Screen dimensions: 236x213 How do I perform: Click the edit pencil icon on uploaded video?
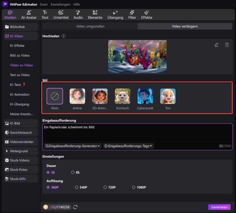tap(217, 45)
